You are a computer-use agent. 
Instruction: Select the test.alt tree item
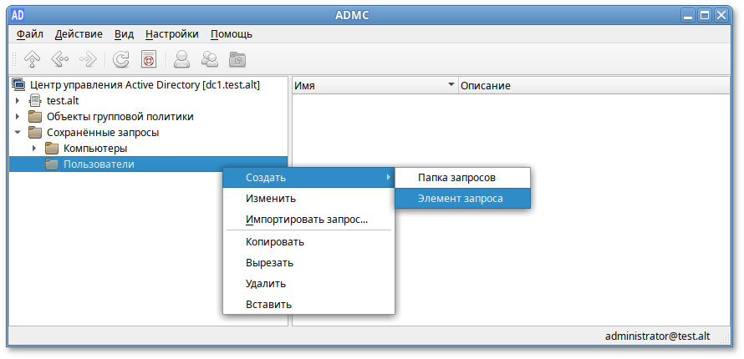pyautogui.click(x=63, y=101)
